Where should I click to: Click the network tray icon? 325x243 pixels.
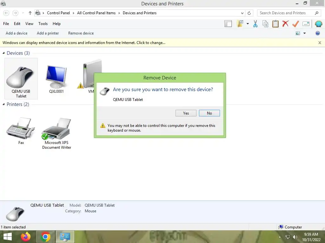tap(288, 237)
